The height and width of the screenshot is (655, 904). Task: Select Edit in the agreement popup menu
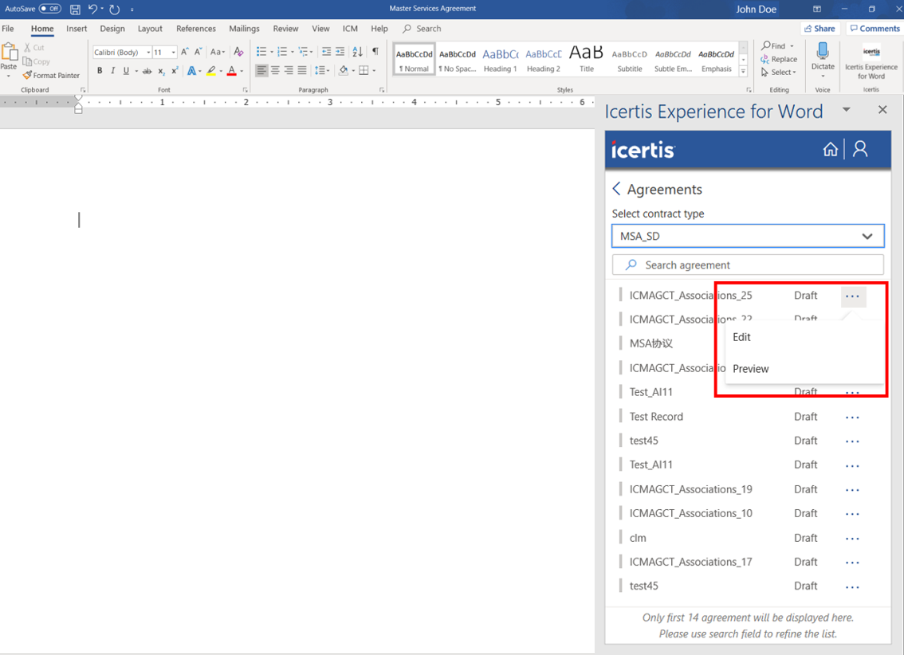point(741,337)
